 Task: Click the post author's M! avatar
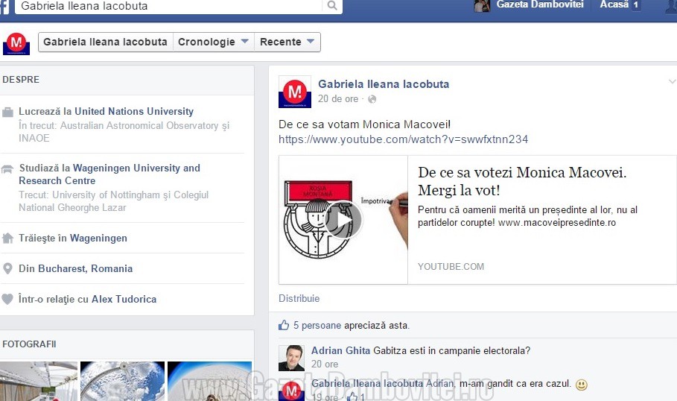pyautogui.click(x=295, y=92)
